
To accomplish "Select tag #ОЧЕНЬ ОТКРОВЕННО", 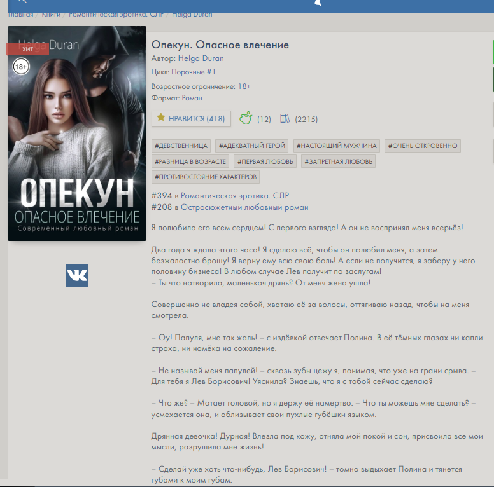I will click(423, 146).
